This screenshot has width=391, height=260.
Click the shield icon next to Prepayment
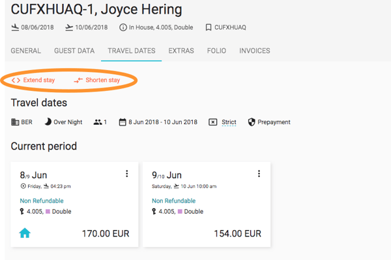252,122
